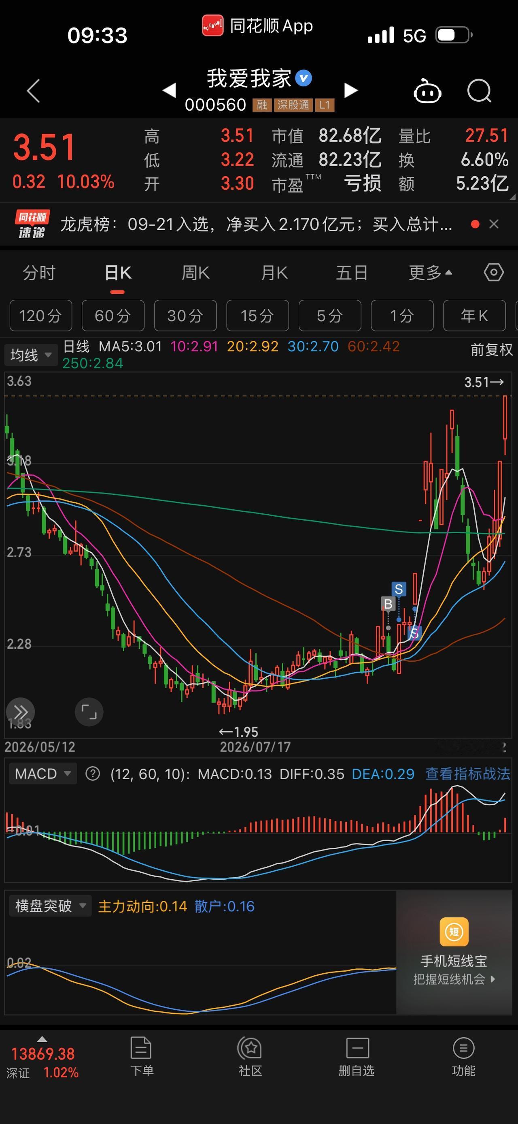Viewport: 518px width, 1124px height.
Task: Open the 均线 indicator dropdown
Action: pos(30,355)
